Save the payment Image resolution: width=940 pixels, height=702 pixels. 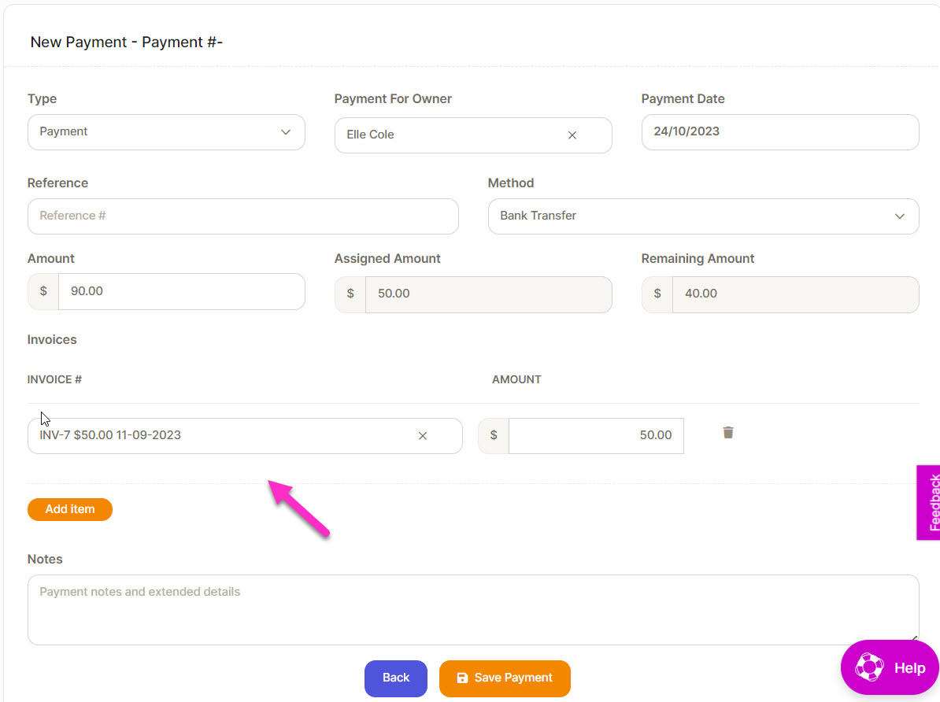point(505,678)
